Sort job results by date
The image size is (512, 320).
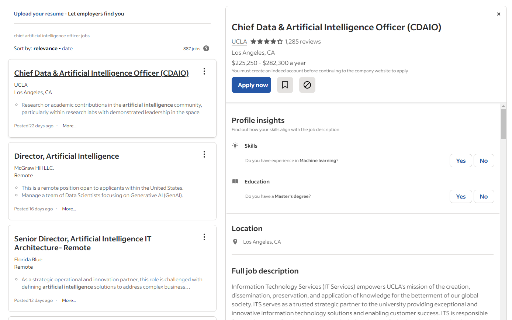67,48
